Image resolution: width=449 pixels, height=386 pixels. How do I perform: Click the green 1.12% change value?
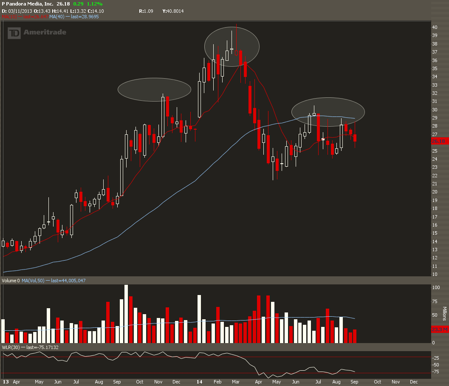tap(95, 4)
